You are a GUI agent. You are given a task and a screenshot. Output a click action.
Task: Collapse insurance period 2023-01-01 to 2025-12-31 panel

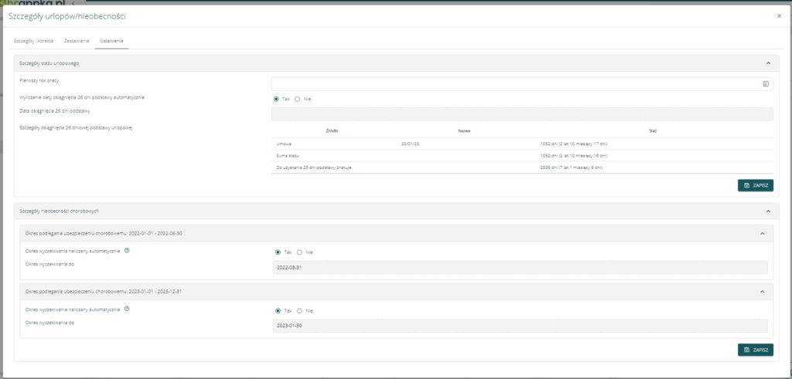[x=762, y=292]
